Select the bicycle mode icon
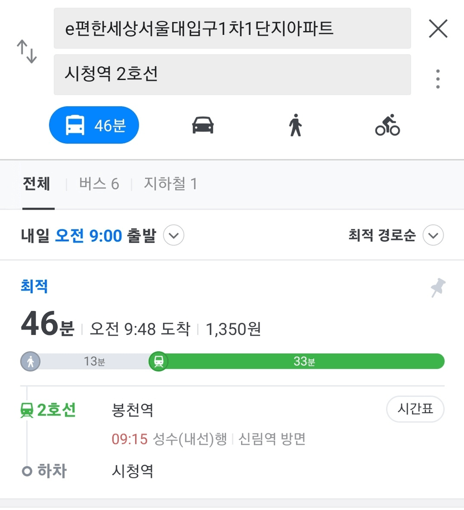Screen dimensions: 464x510 pyautogui.click(x=387, y=125)
